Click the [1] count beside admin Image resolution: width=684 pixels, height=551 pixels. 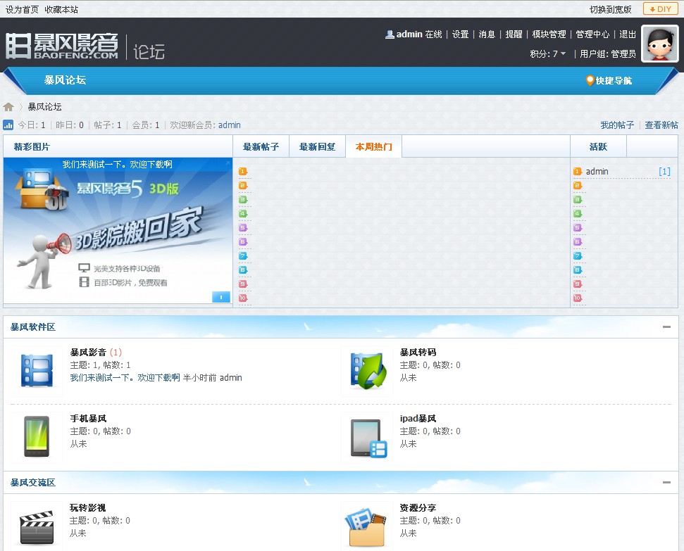[x=664, y=171]
